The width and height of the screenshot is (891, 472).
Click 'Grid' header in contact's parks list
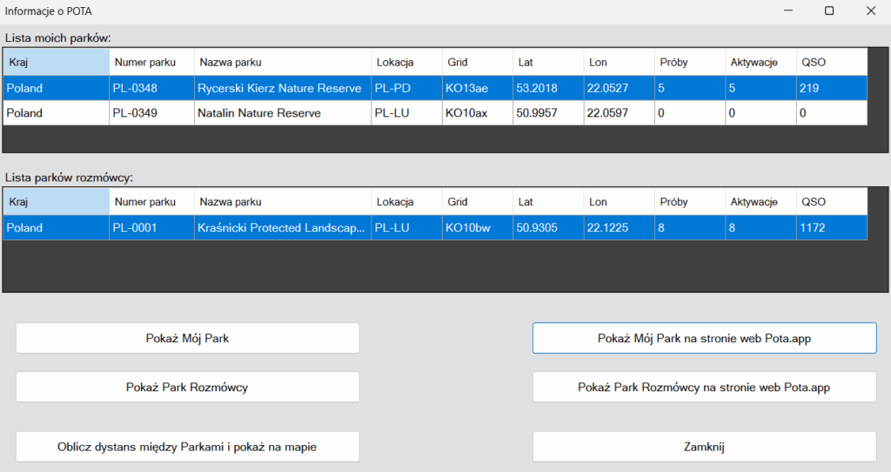477,202
